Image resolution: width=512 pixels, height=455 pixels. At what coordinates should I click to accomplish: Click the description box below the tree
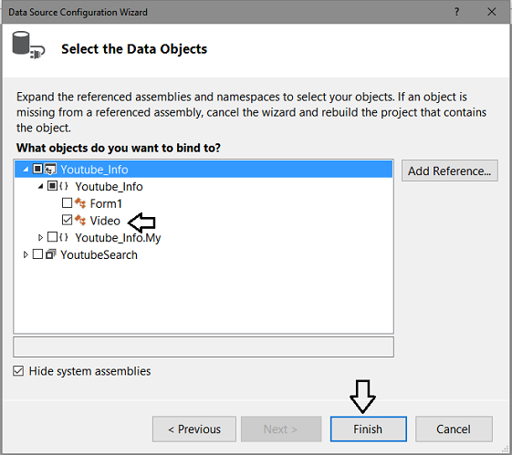(204, 347)
